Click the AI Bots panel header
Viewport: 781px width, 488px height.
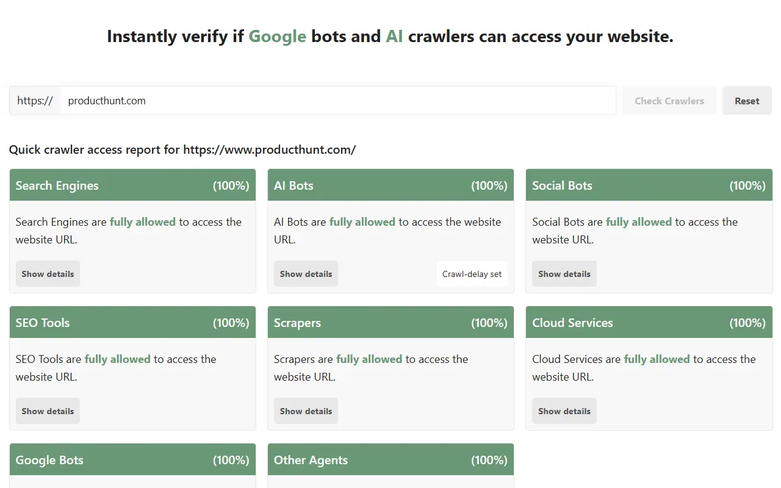(x=390, y=185)
